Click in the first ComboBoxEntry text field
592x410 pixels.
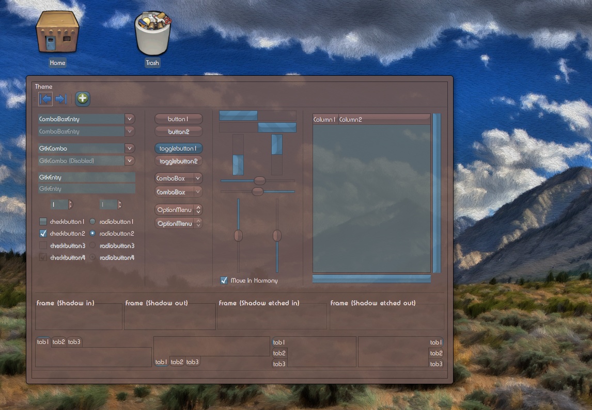(81, 119)
